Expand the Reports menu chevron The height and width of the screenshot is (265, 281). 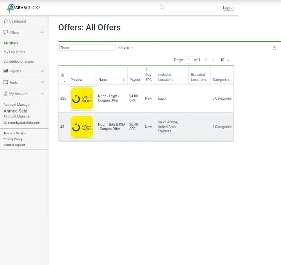[x=42, y=71]
